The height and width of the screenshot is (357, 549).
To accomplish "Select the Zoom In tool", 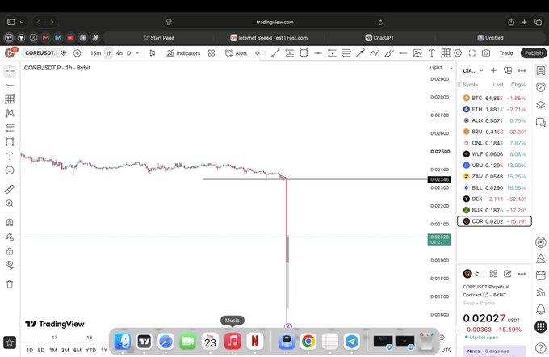I will click(10, 204).
